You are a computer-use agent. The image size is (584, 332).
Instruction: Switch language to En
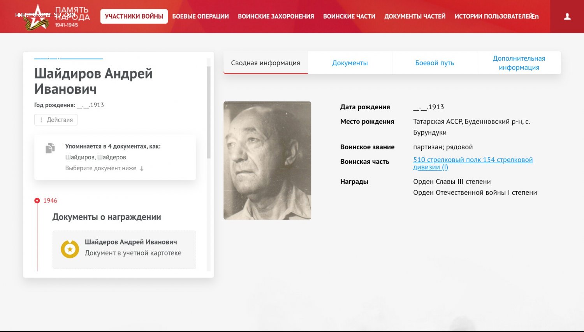[535, 16]
